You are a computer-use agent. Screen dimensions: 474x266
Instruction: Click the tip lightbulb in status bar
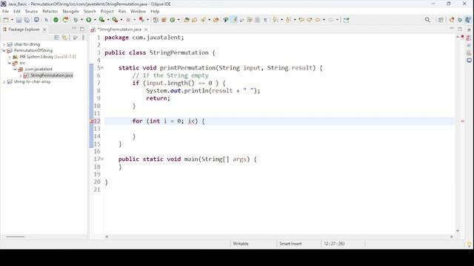point(469,244)
